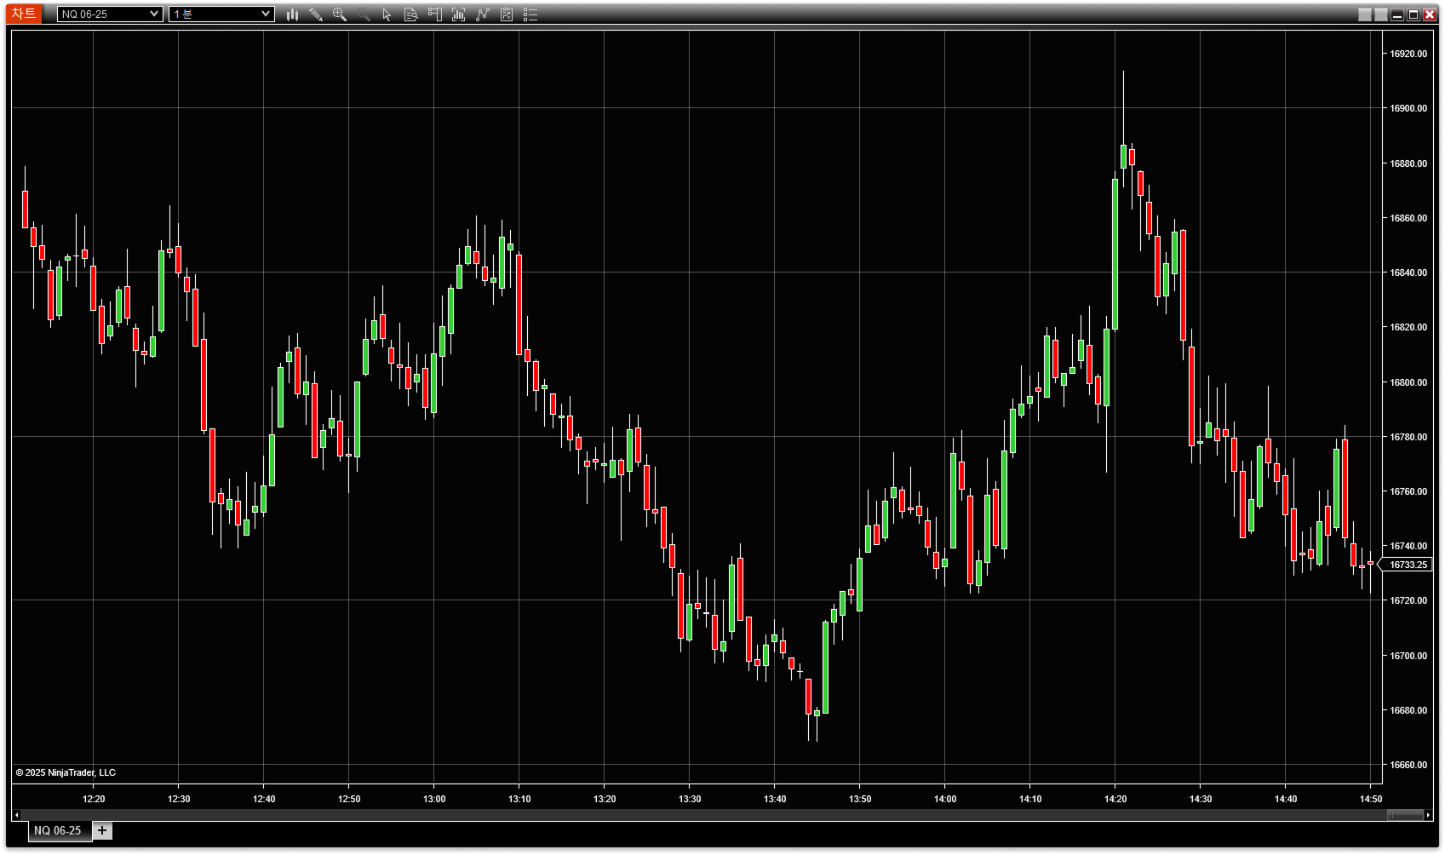This screenshot has height=855, width=1445.
Task: Open the Strategies icon in toolbar
Action: (506, 14)
